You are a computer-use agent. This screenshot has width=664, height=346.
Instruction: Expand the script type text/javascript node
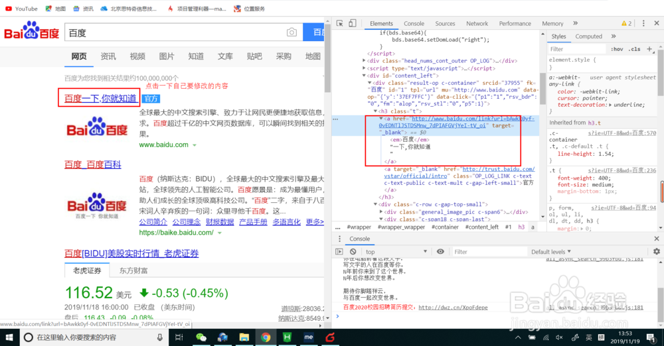(x=364, y=68)
